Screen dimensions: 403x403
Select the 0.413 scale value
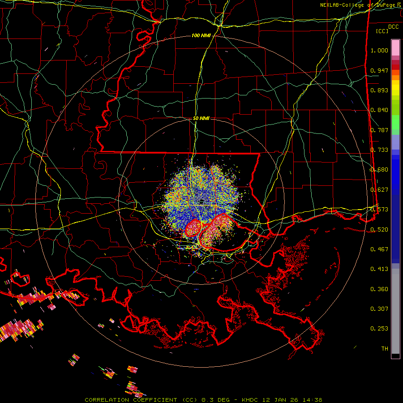379,269
